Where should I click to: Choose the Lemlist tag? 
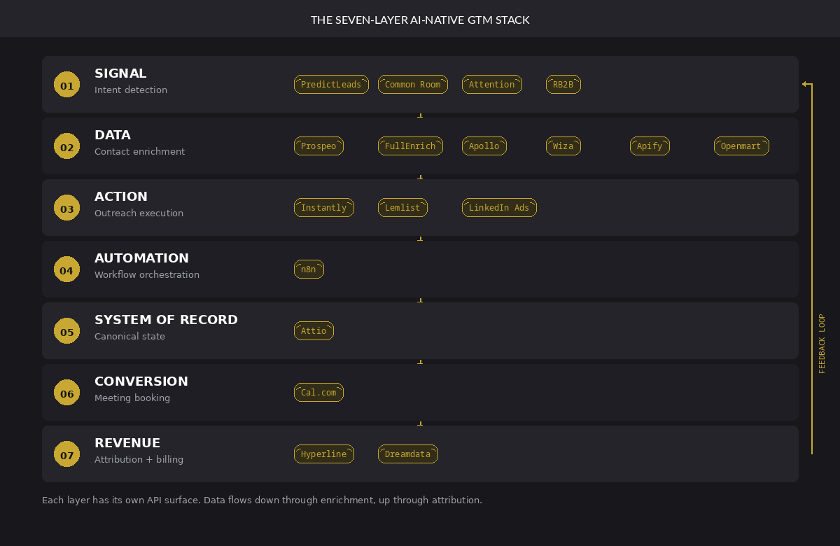click(402, 208)
